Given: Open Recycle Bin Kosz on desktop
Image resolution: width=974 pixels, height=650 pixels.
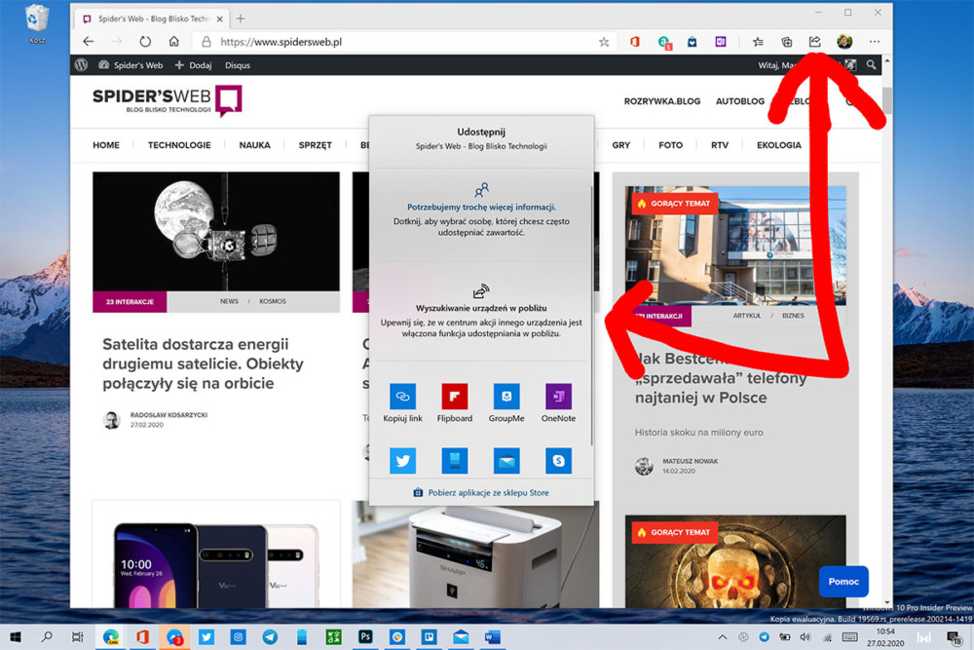Looking at the screenshot, I should 37,24.
